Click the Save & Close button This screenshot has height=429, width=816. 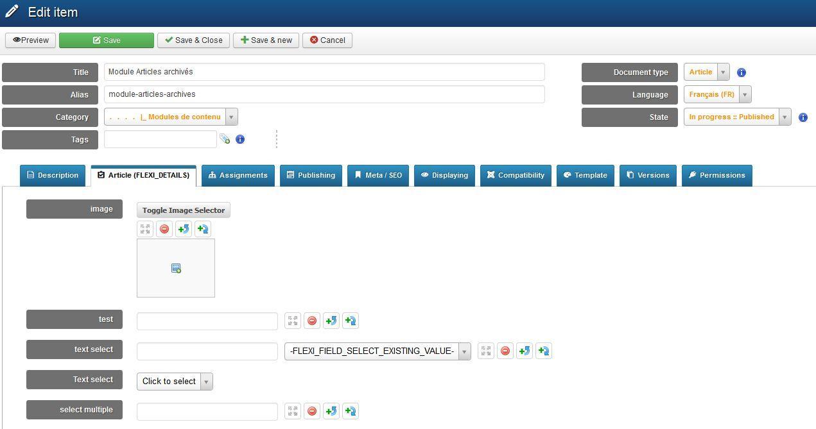(193, 40)
